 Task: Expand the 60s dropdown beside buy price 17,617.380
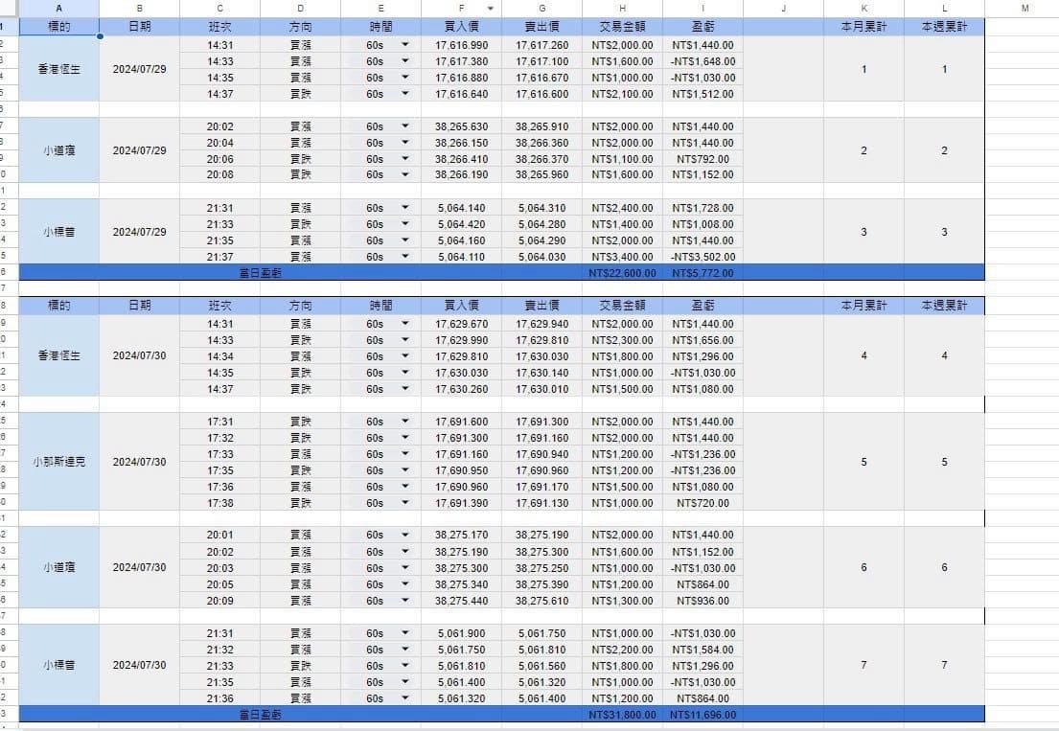pos(404,61)
